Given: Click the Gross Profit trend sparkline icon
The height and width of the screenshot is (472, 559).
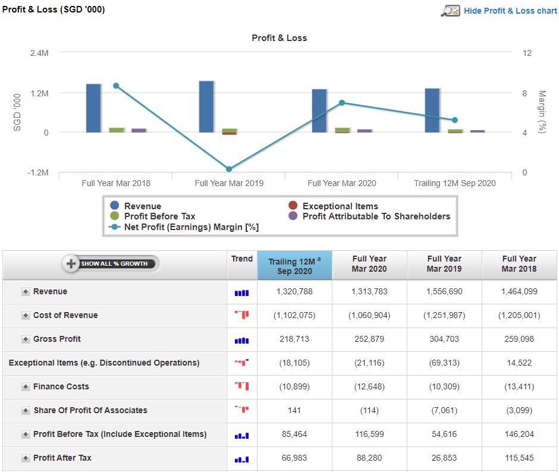Looking at the screenshot, I should click(x=241, y=340).
